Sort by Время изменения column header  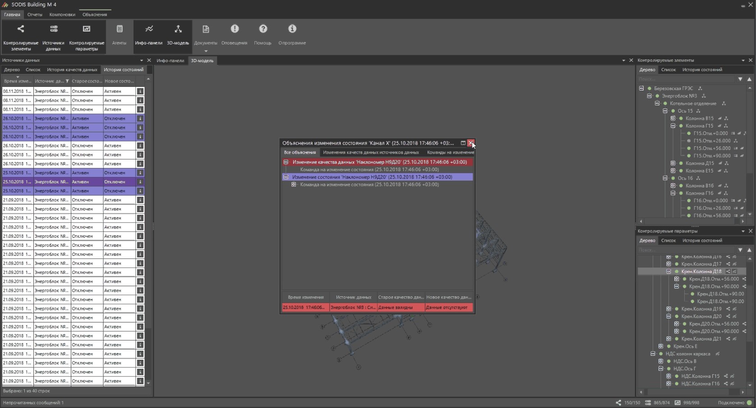[17, 82]
